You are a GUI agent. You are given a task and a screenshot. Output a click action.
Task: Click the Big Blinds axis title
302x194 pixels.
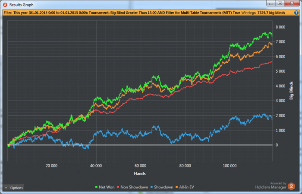[291, 90]
